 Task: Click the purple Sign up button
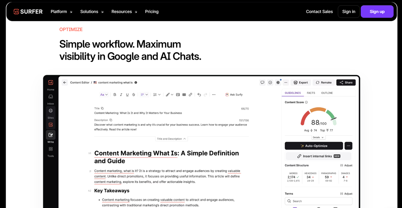[x=377, y=12]
